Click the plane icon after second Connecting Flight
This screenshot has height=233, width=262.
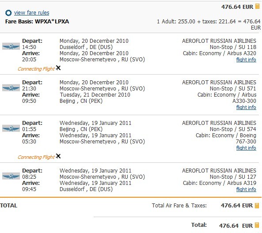(x=58, y=156)
